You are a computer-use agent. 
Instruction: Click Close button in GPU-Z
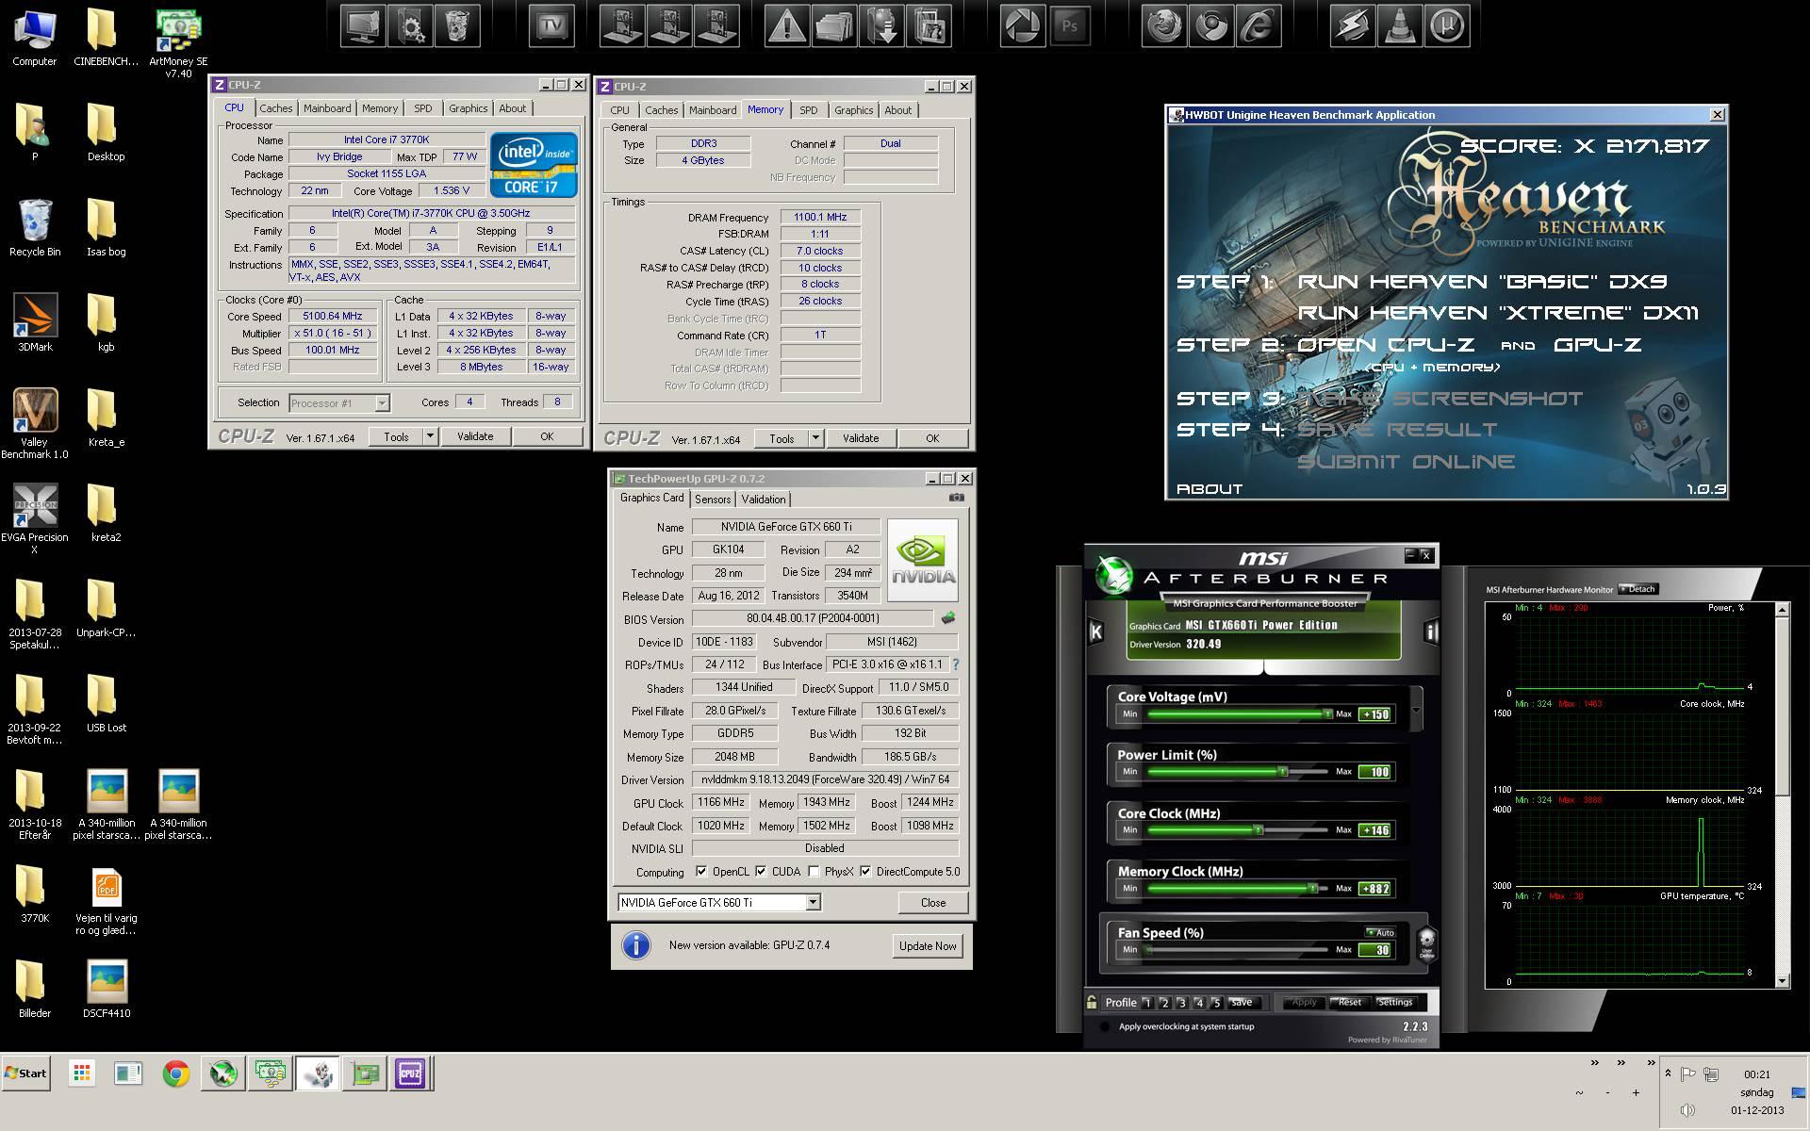(x=933, y=902)
